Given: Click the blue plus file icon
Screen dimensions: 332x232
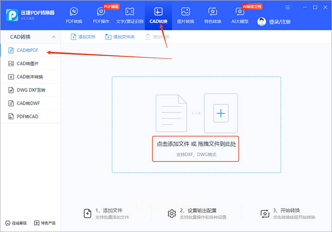Looking at the screenshot, I should point(221,113).
